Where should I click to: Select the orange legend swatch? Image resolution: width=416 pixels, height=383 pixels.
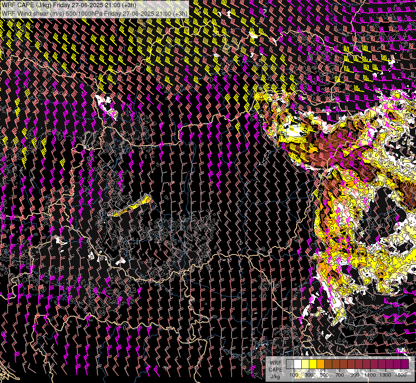(320, 364)
